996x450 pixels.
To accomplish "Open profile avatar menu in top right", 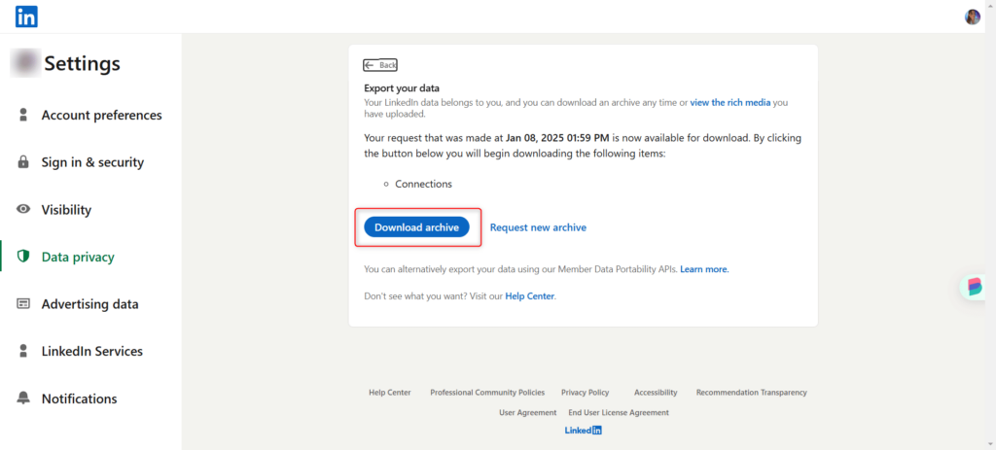I will 973,17.
